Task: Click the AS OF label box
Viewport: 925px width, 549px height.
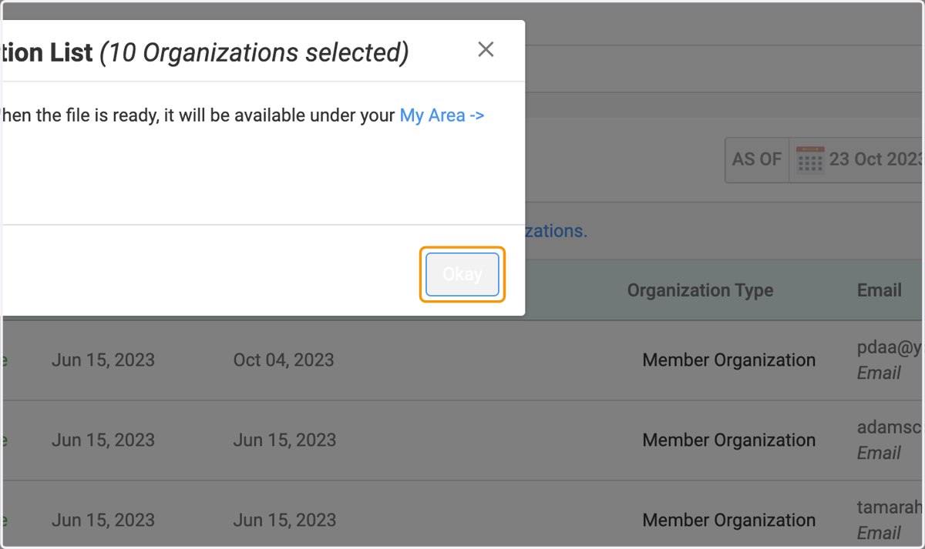Action: (x=757, y=160)
